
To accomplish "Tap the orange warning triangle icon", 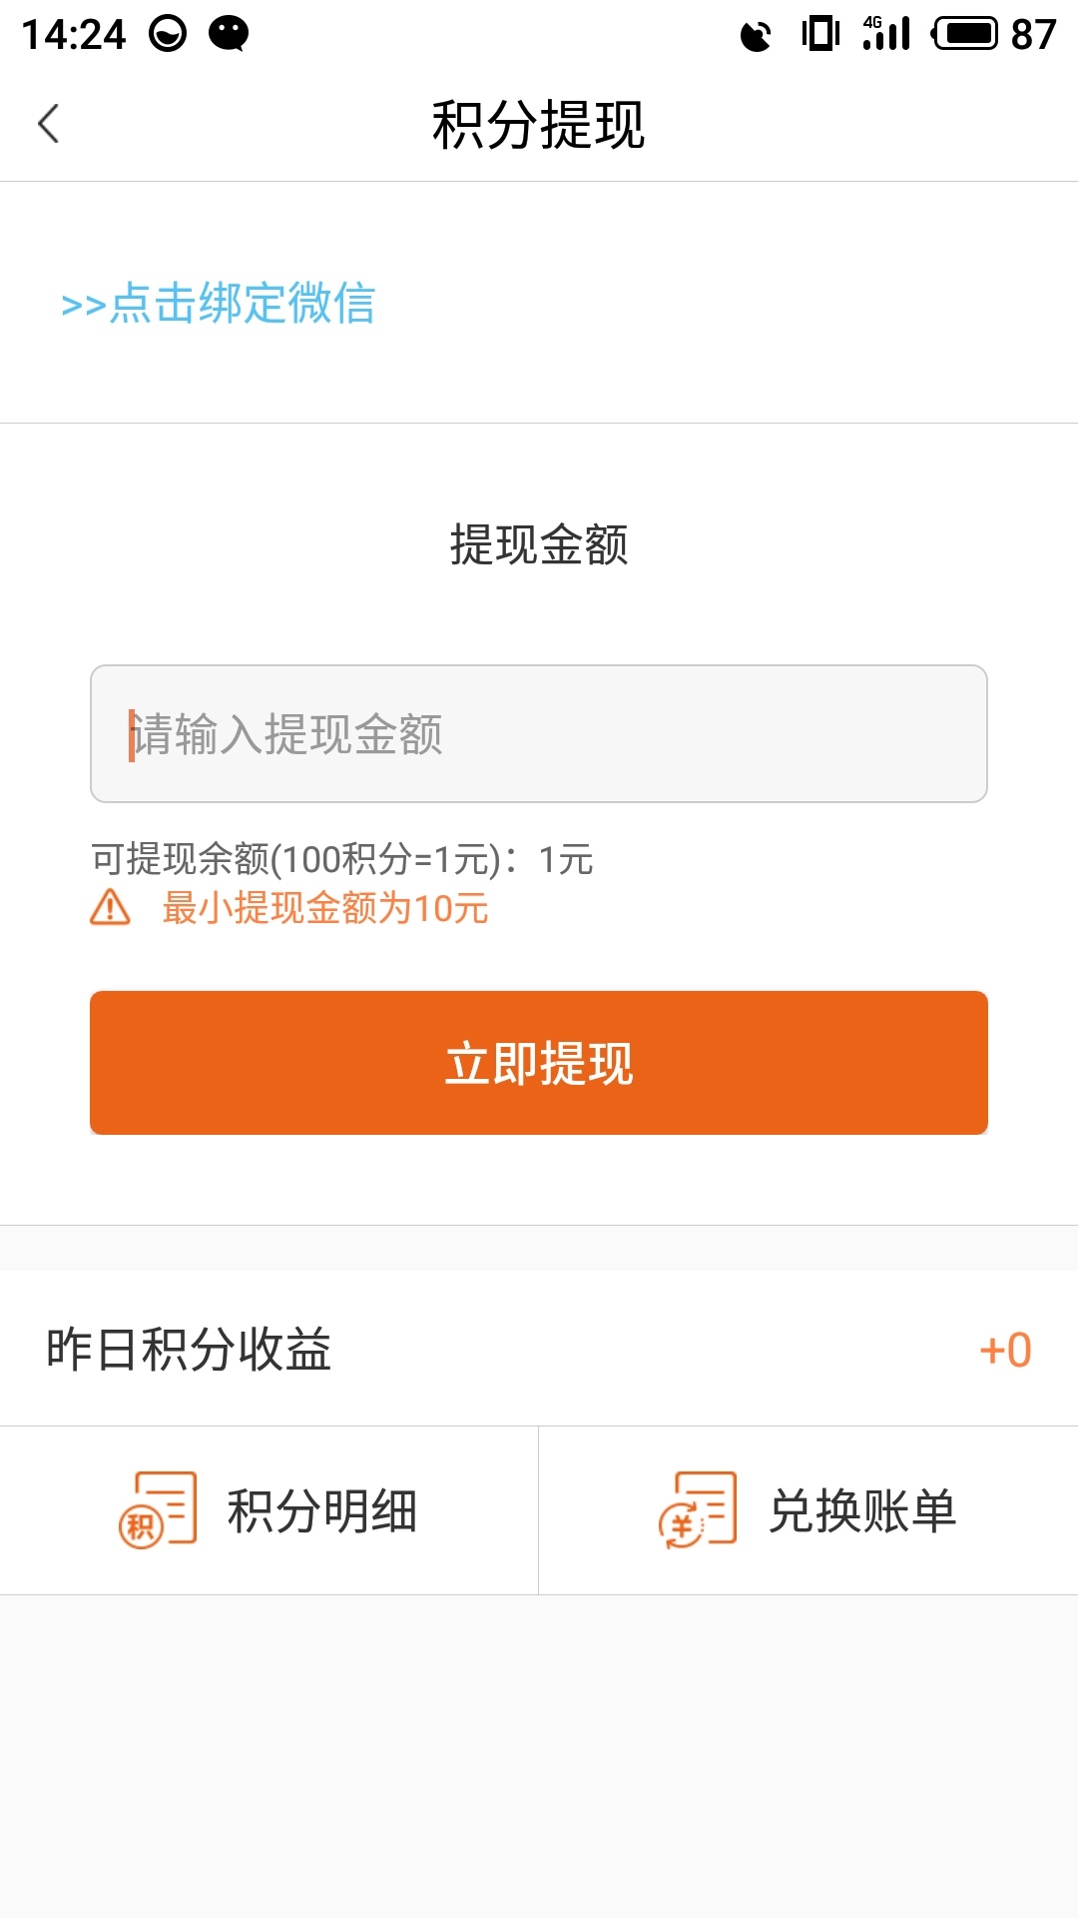I will [x=110, y=908].
